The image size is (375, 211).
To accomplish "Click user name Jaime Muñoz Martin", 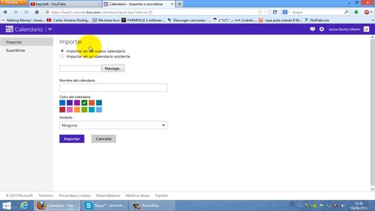I will 344,29.
